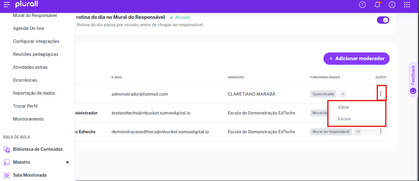Open the user profile icon
The height and width of the screenshot is (181, 419).
click(392, 5)
